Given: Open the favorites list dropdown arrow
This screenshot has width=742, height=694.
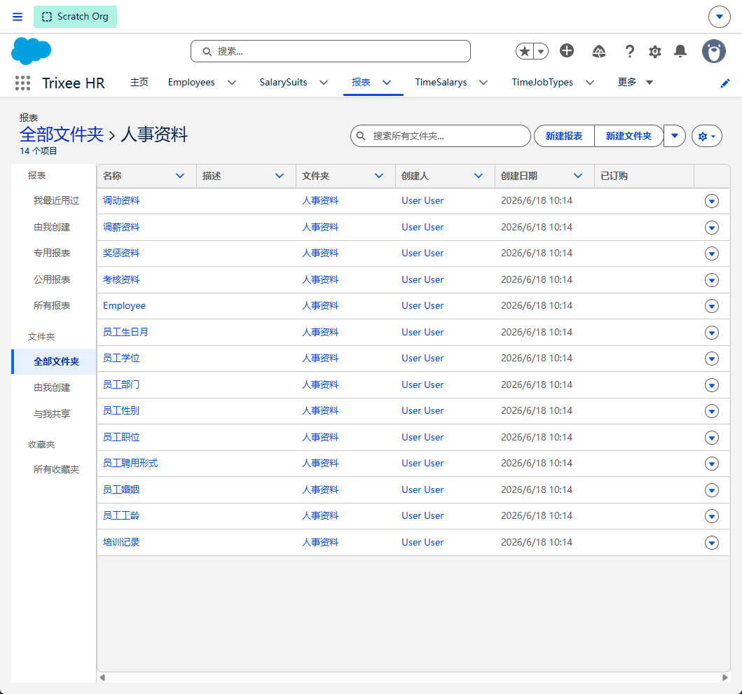Looking at the screenshot, I should [x=541, y=51].
